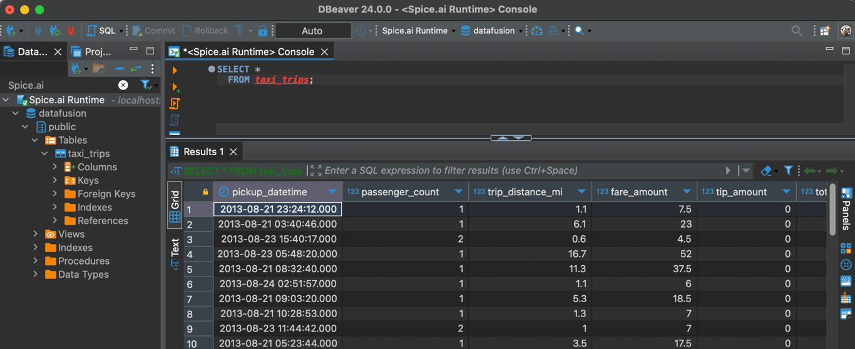Click the Connect plug icon in main toolbar

point(38,31)
